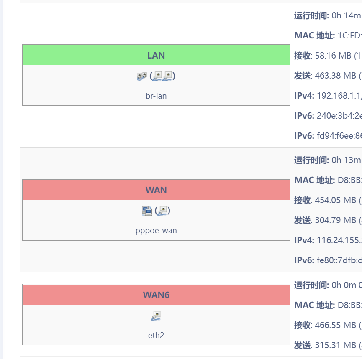Click the pppoe-wan device label

156,230
